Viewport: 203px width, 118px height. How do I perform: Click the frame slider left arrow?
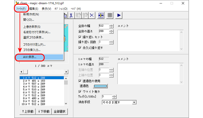point(21,72)
